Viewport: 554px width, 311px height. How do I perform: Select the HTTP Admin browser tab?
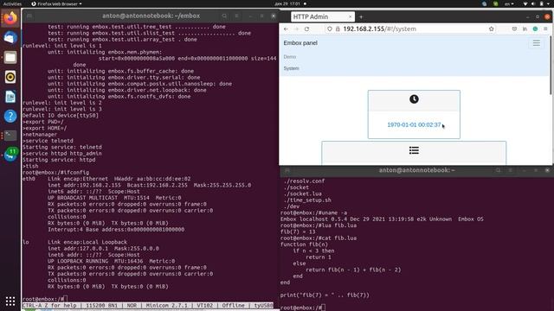[x=322, y=16]
